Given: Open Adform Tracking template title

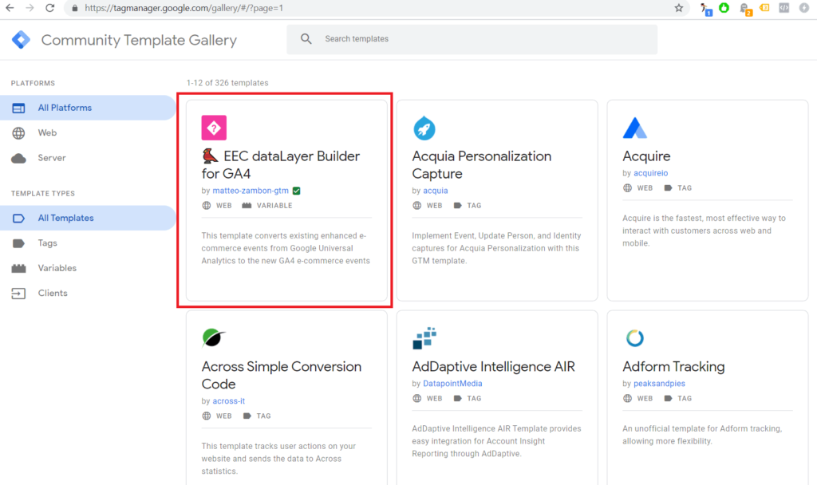Looking at the screenshot, I should (673, 367).
